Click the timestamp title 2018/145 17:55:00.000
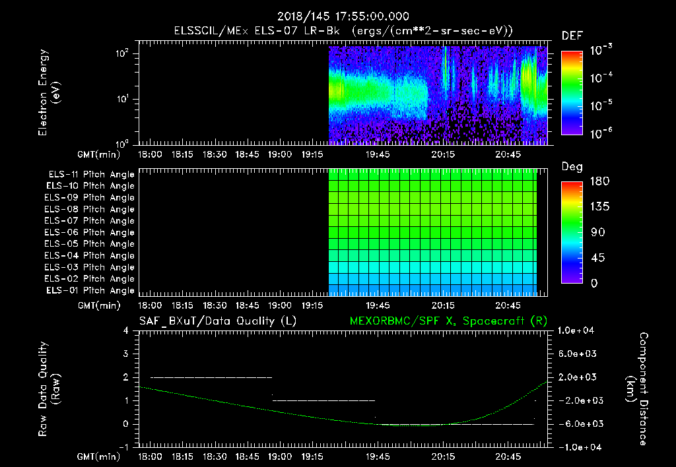Image resolution: width=676 pixels, height=467 pixels. (x=343, y=16)
